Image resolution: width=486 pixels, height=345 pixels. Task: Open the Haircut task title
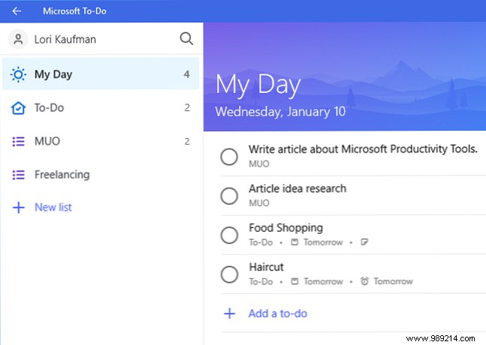pyautogui.click(x=266, y=267)
